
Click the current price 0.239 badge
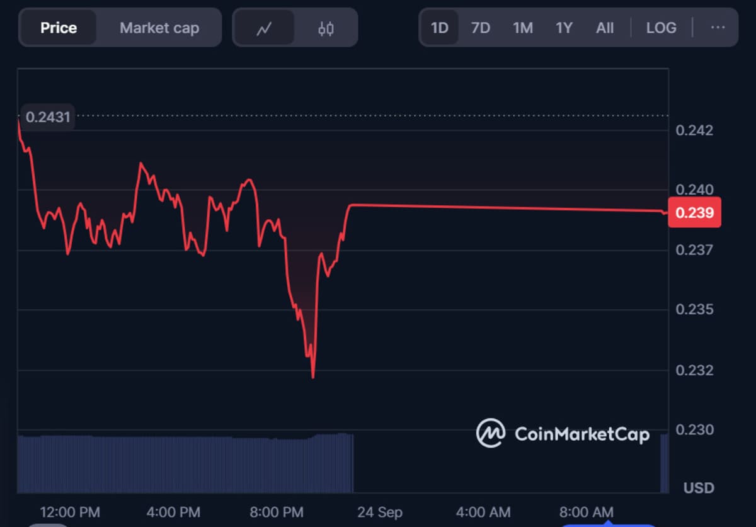coord(694,213)
